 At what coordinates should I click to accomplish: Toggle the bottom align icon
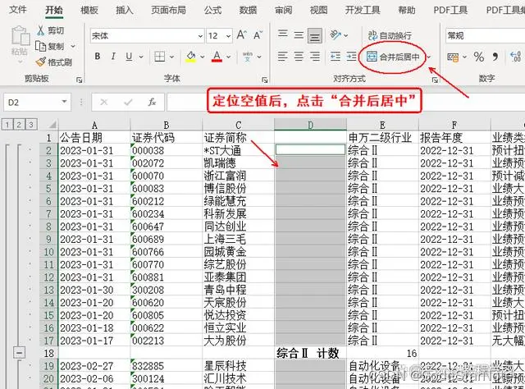315,35
